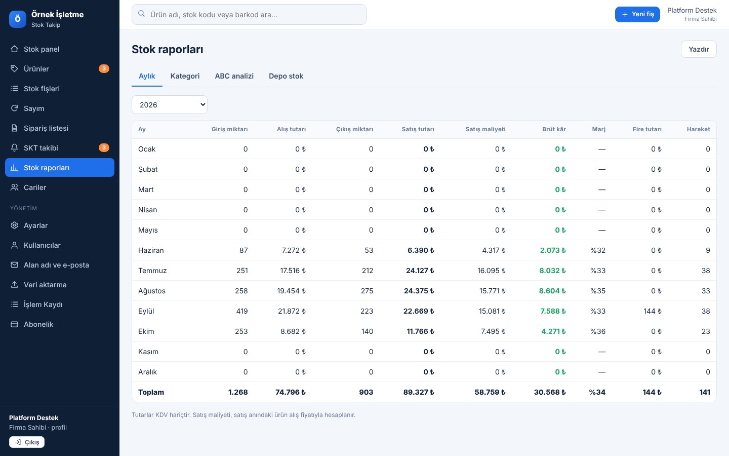
Task: Click the Yeni fiş button
Action: pos(637,14)
